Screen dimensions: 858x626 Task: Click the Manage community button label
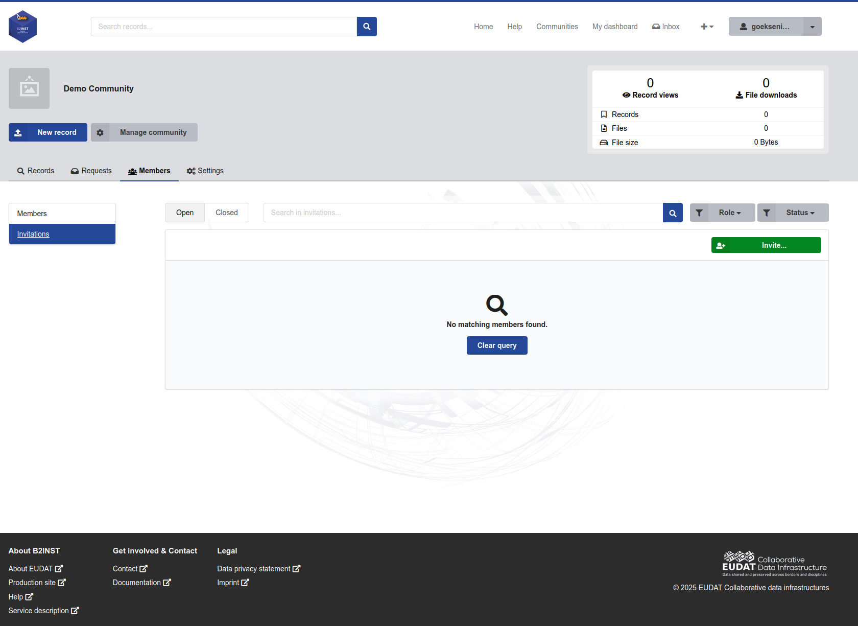[153, 132]
